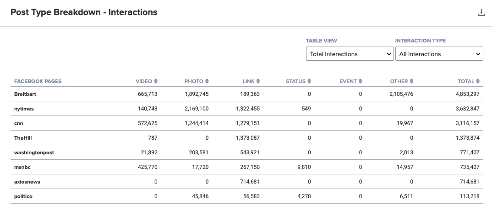492x210 pixels.
Task: Sort table by Link column arrows
Action: coord(258,81)
